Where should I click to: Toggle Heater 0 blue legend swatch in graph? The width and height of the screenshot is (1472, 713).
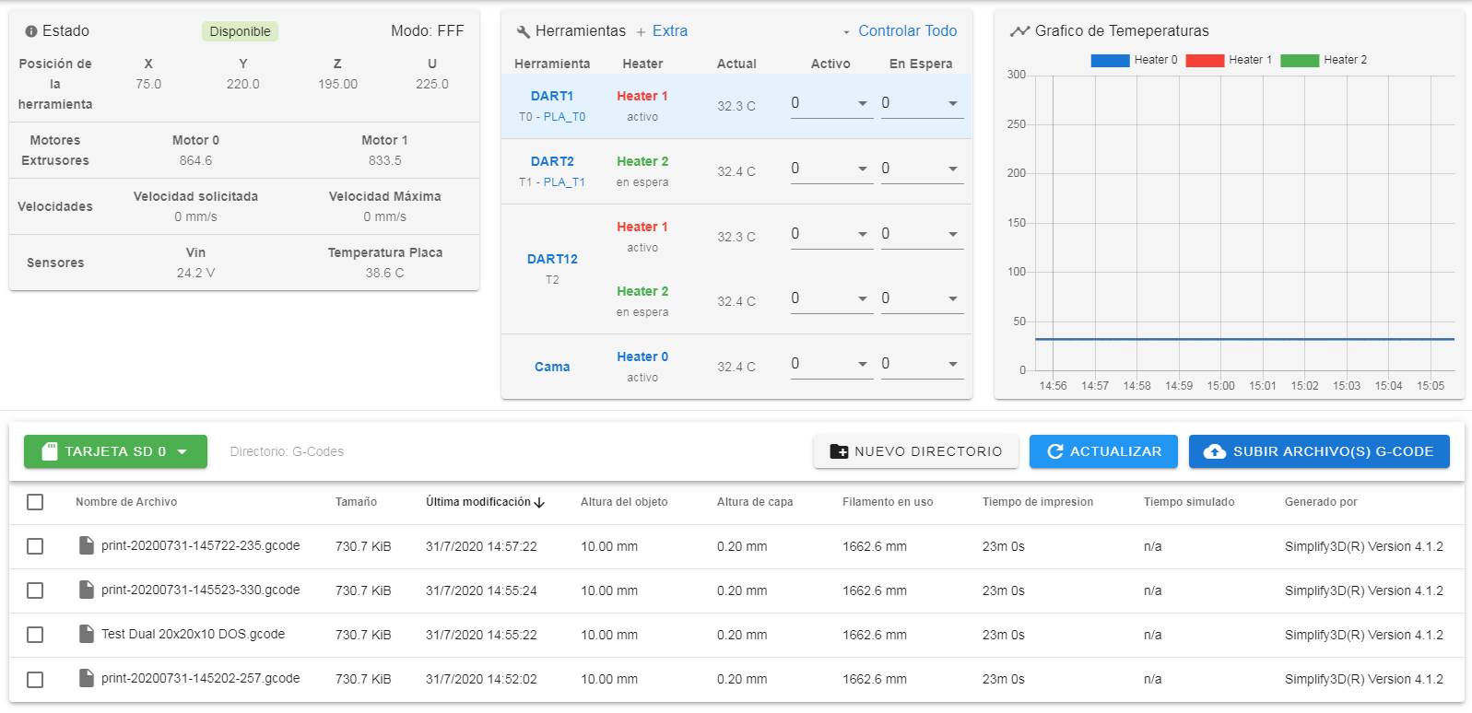[x=1110, y=60]
